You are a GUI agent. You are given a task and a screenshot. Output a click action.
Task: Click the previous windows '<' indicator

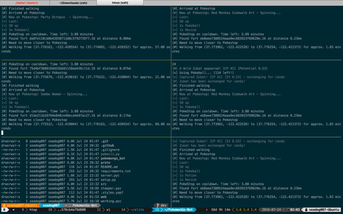[x=14, y=210]
